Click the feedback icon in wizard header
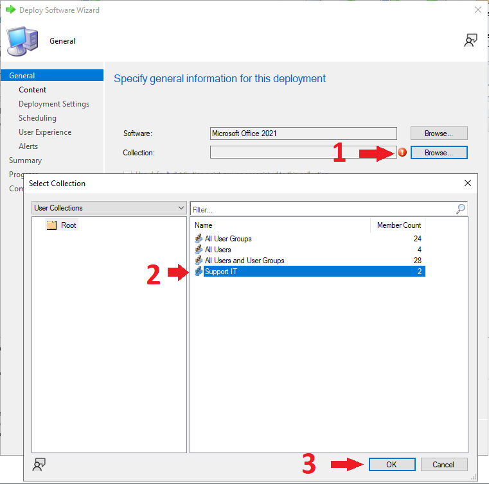 [470, 40]
